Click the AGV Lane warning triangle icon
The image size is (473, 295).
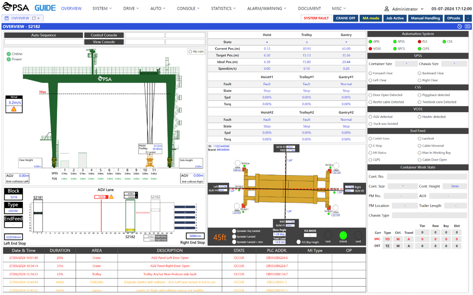112,197
